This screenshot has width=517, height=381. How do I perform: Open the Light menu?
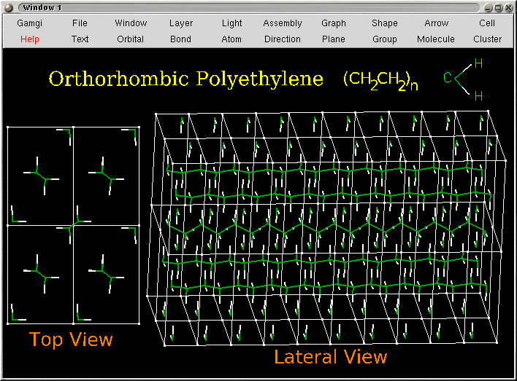coord(231,23)
